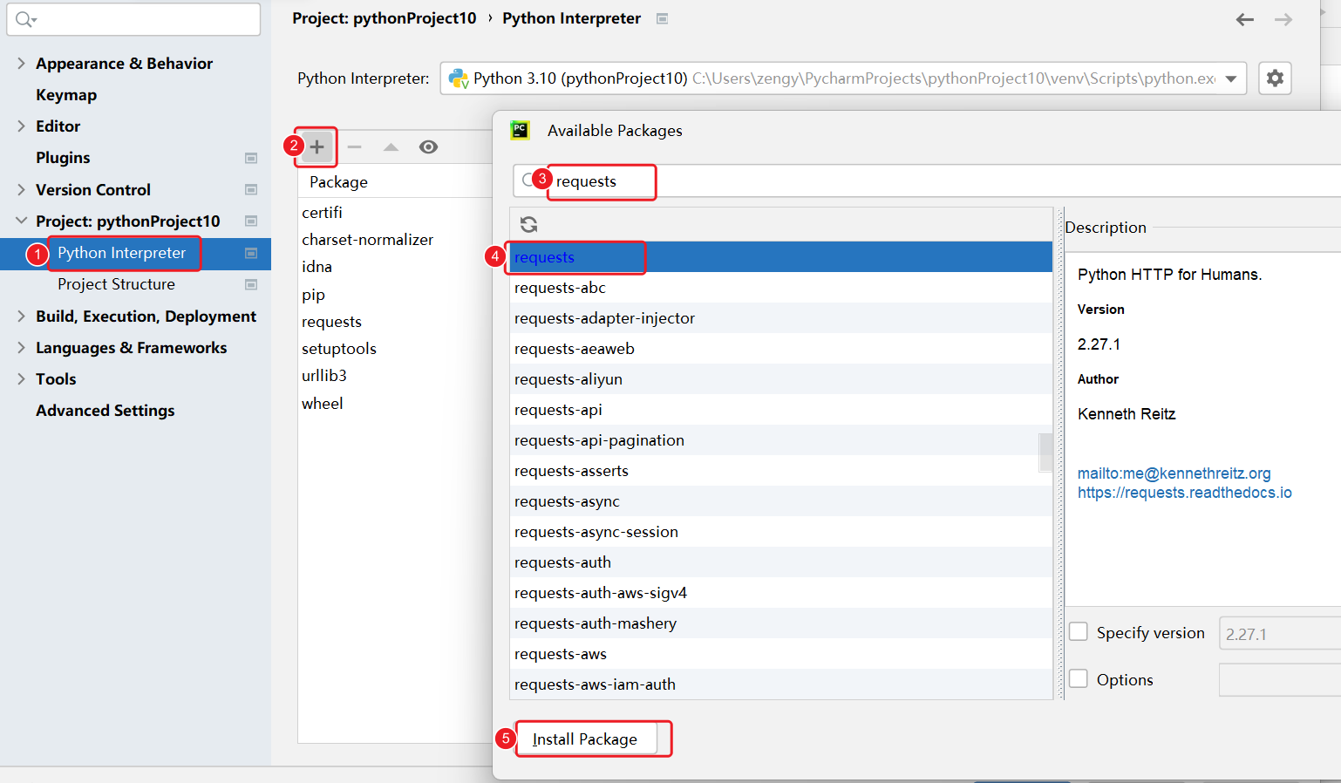Click the project-level icon on the Project: pythonProject10 row
The image size is (1341, 783).
251,221
